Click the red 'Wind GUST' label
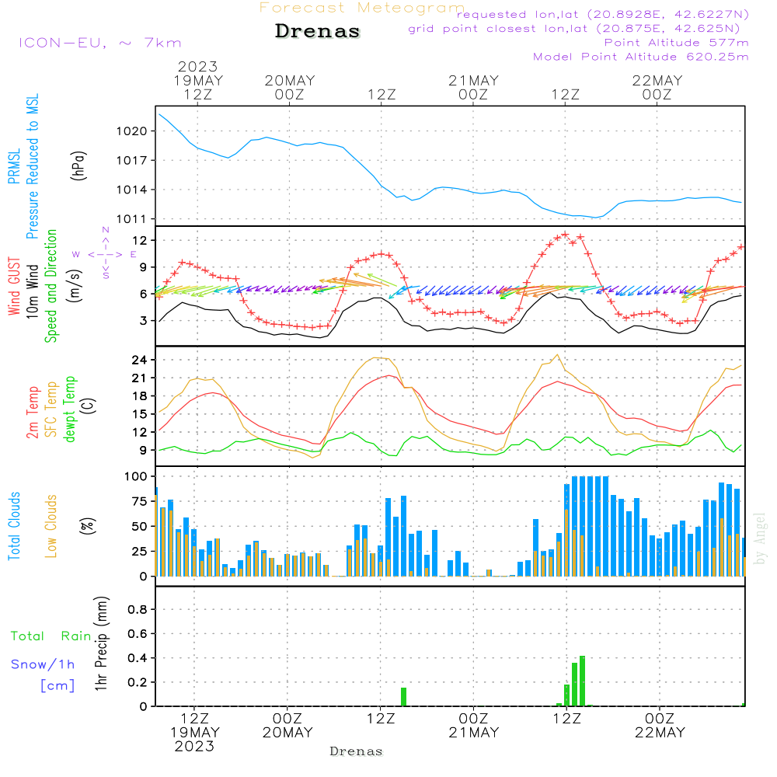The width and height of the screenshot is (777, 777). (14, 286)
